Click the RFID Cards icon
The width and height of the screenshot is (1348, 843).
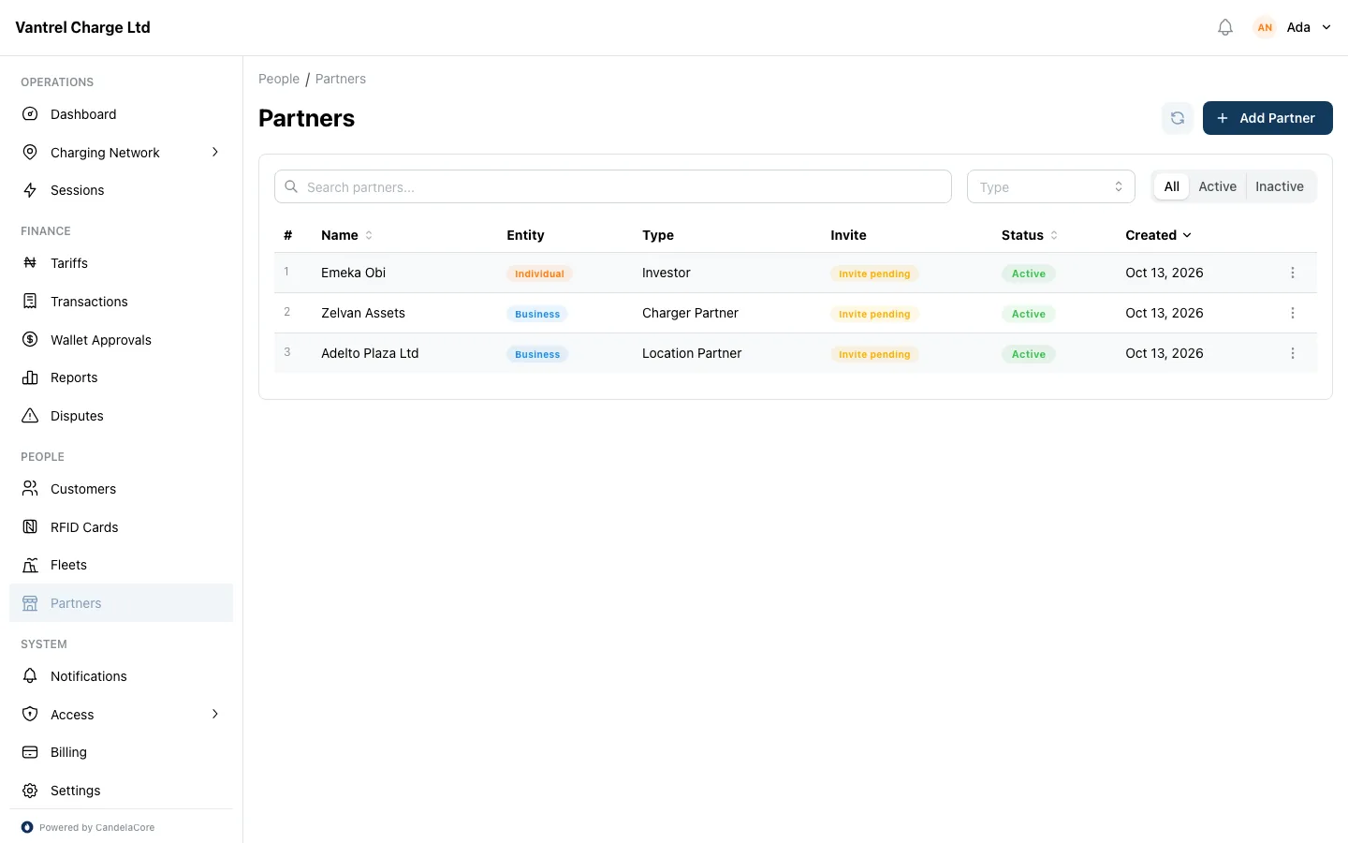point(30,527)
